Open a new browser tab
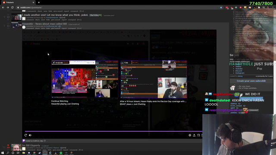Screen dimensions: 276x155 (39, 3)
